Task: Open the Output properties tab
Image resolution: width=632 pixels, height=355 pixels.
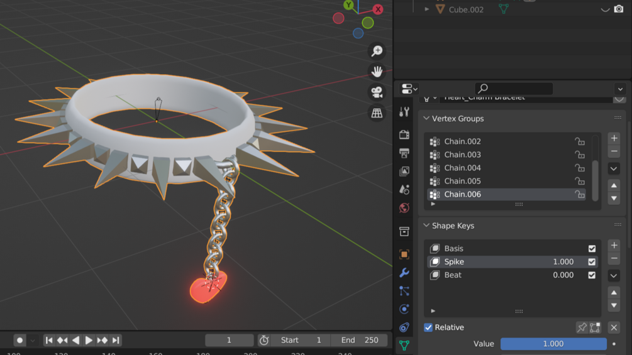Action: pos(404,153)
